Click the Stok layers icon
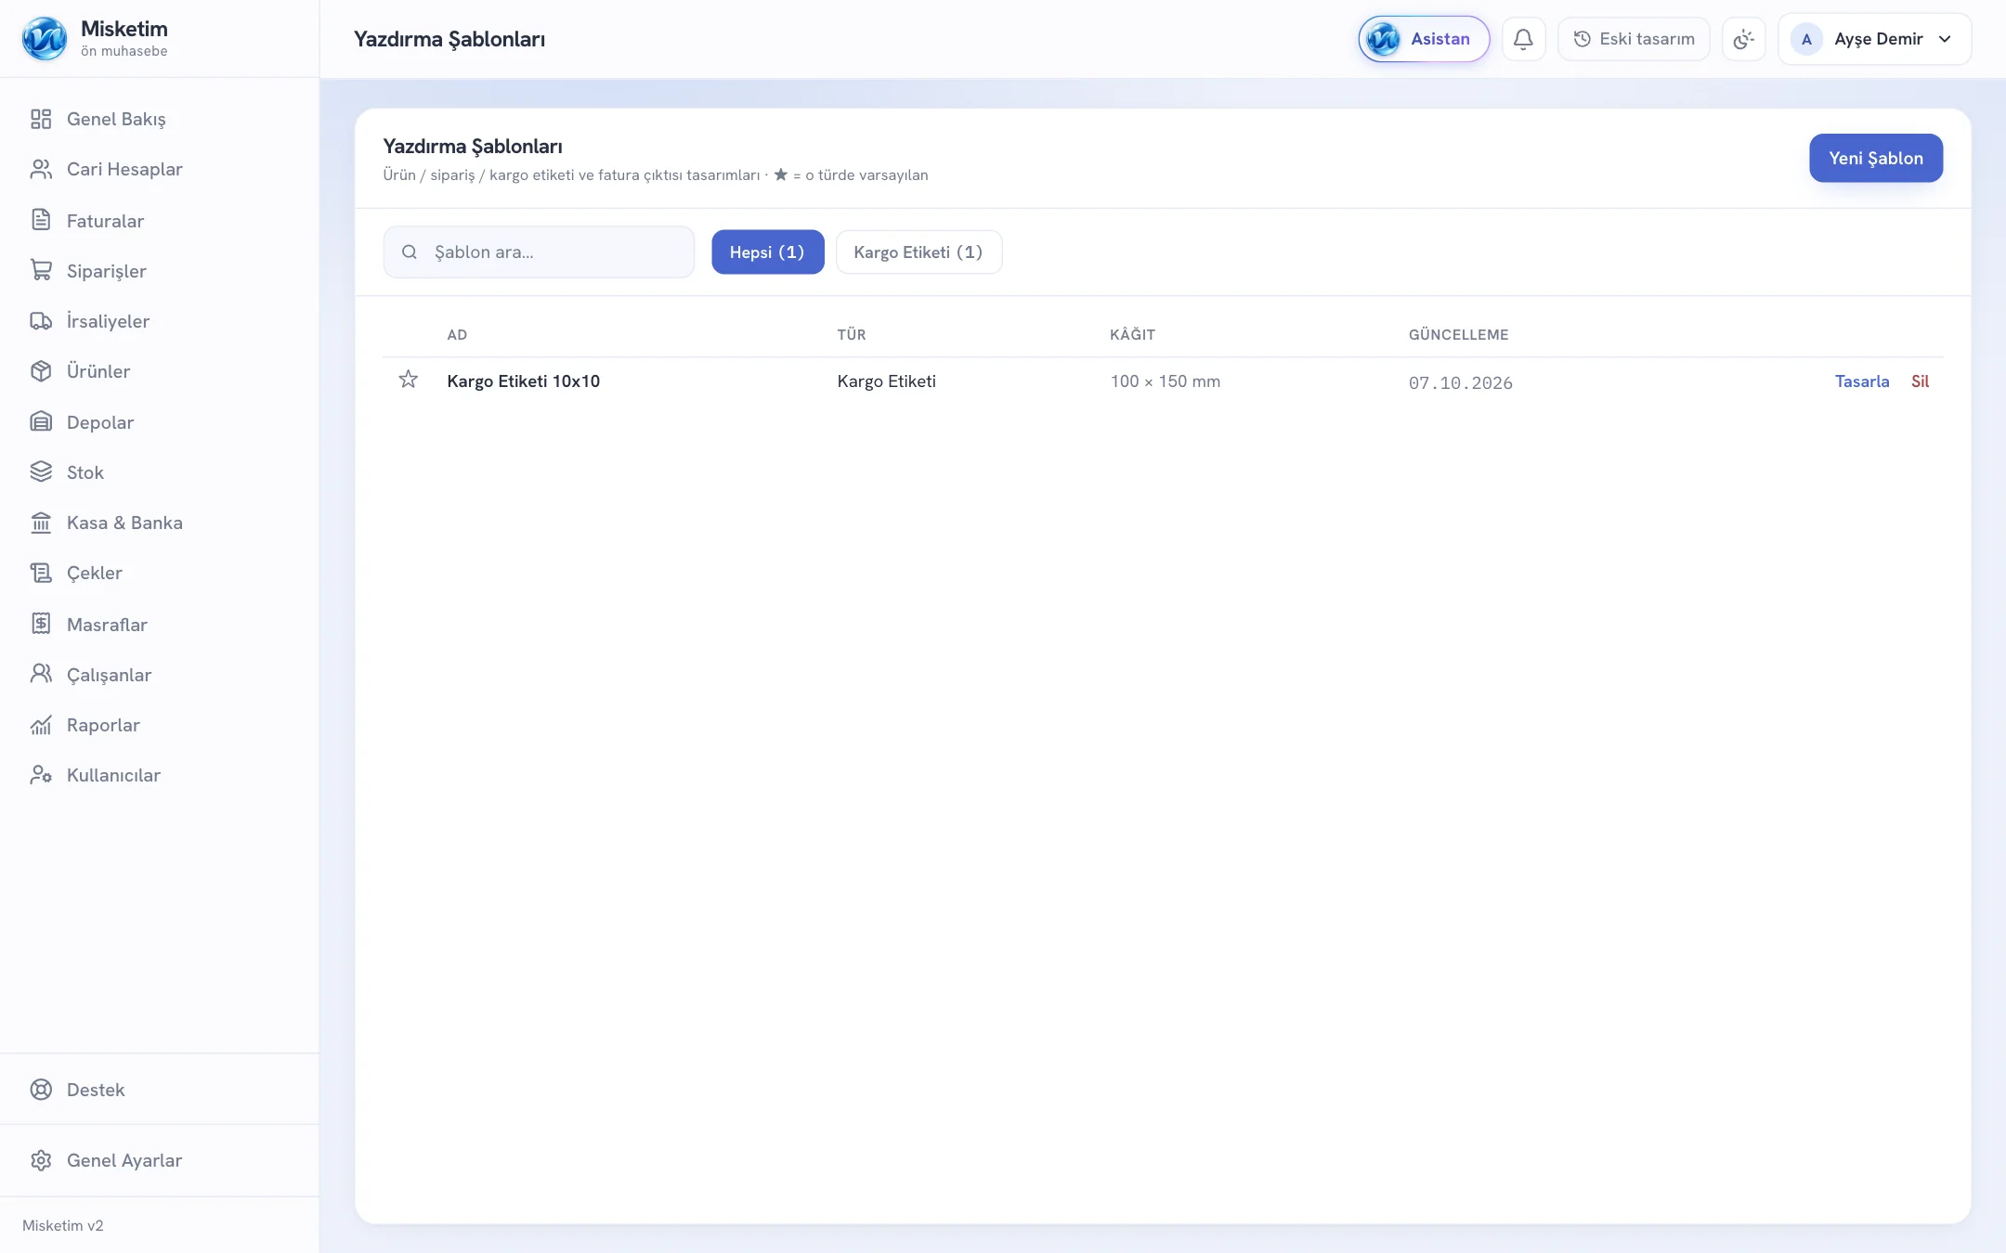Screen dimensions: 2006x1253 41,471
